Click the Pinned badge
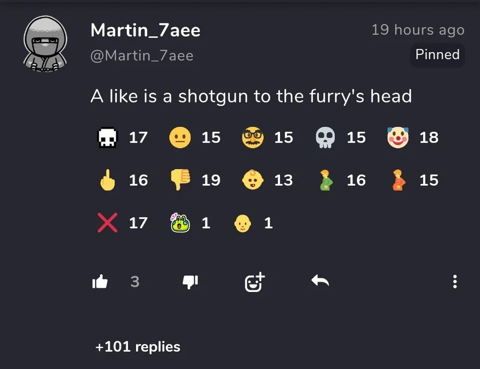Screen dimensions: 480x369 coord(437,54)
